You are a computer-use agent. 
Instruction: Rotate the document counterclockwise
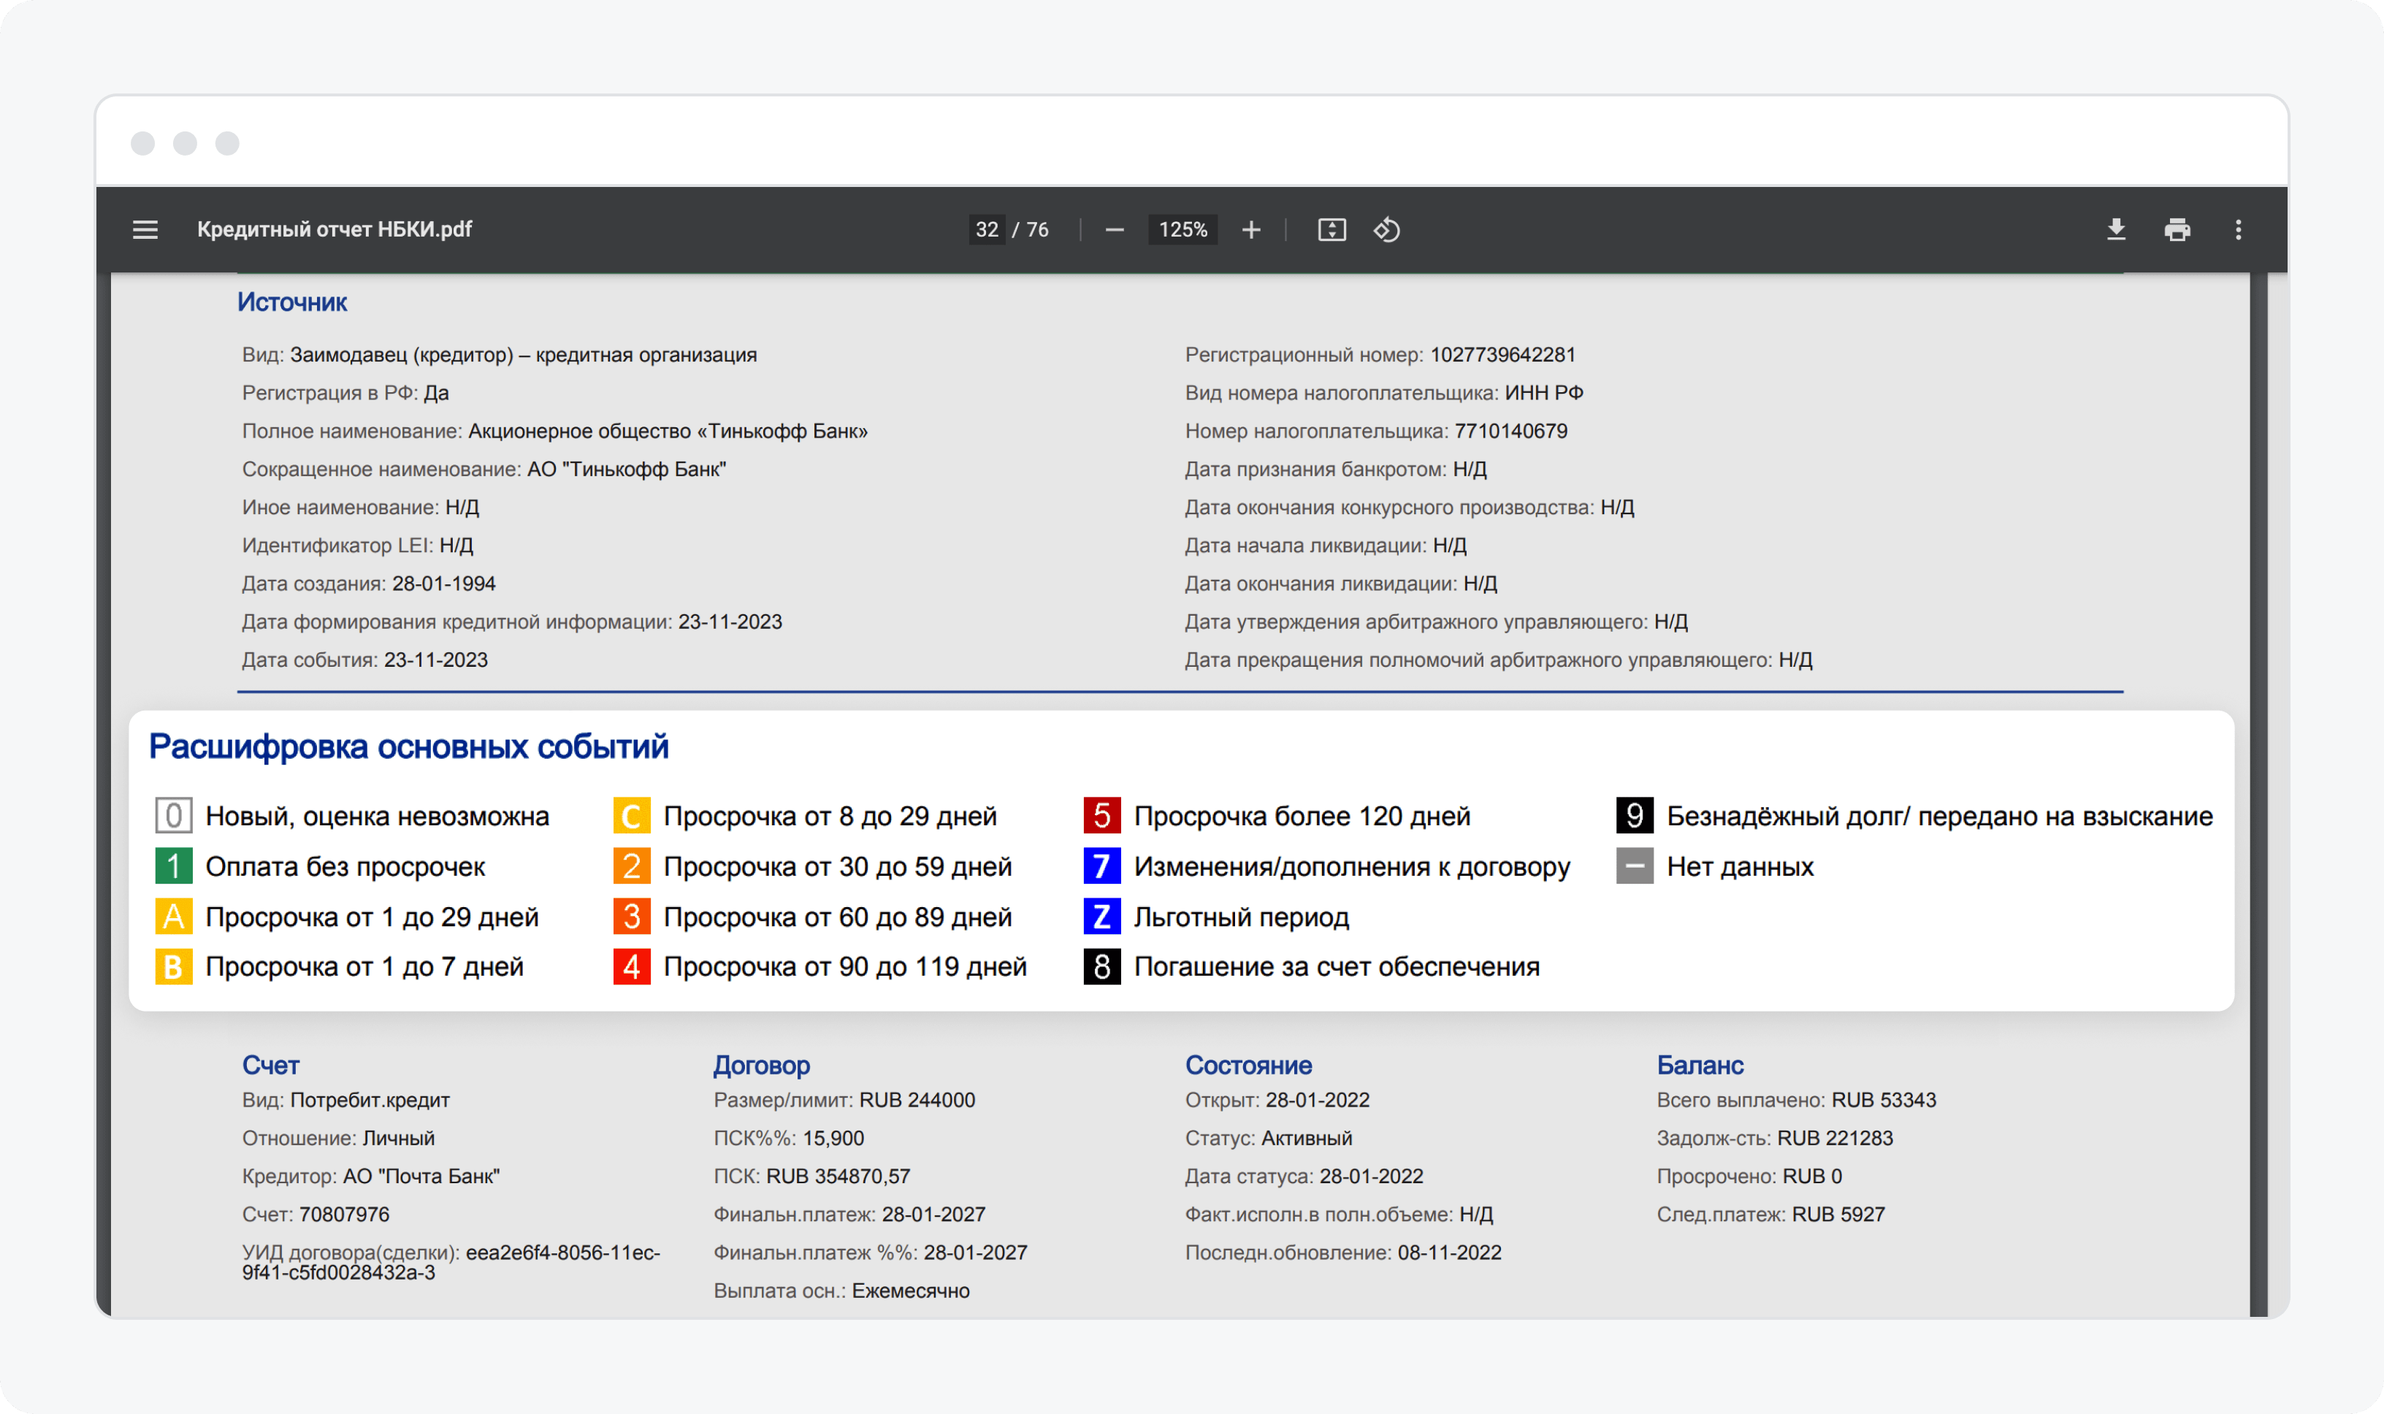click(1386, 229)
